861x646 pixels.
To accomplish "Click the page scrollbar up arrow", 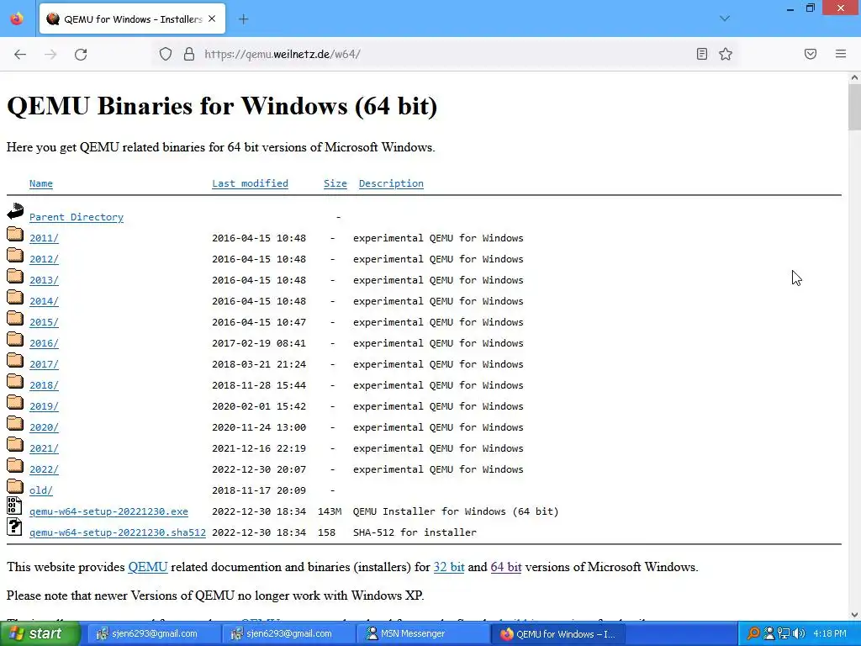I will point(854,77).
